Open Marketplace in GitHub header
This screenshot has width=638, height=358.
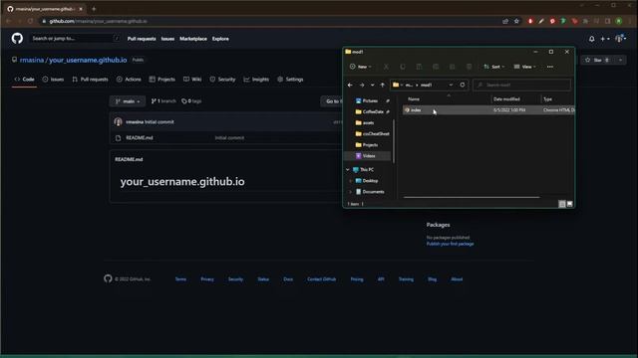193,39
